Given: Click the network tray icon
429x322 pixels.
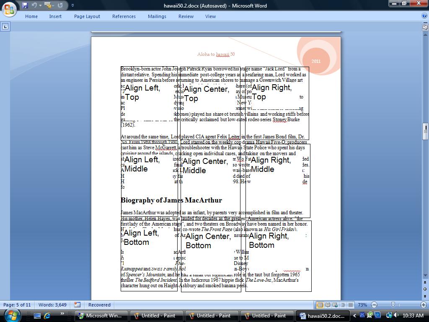Looking at the screenshot, I should point(388,315).
